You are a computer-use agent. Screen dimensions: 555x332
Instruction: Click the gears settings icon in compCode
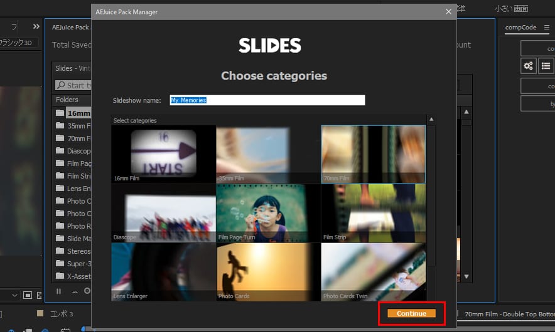click(529, 66)
